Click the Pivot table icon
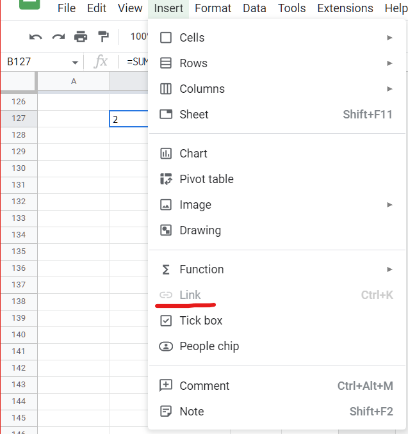The width and height of the screenshot is (408, 434). (166, 179)
